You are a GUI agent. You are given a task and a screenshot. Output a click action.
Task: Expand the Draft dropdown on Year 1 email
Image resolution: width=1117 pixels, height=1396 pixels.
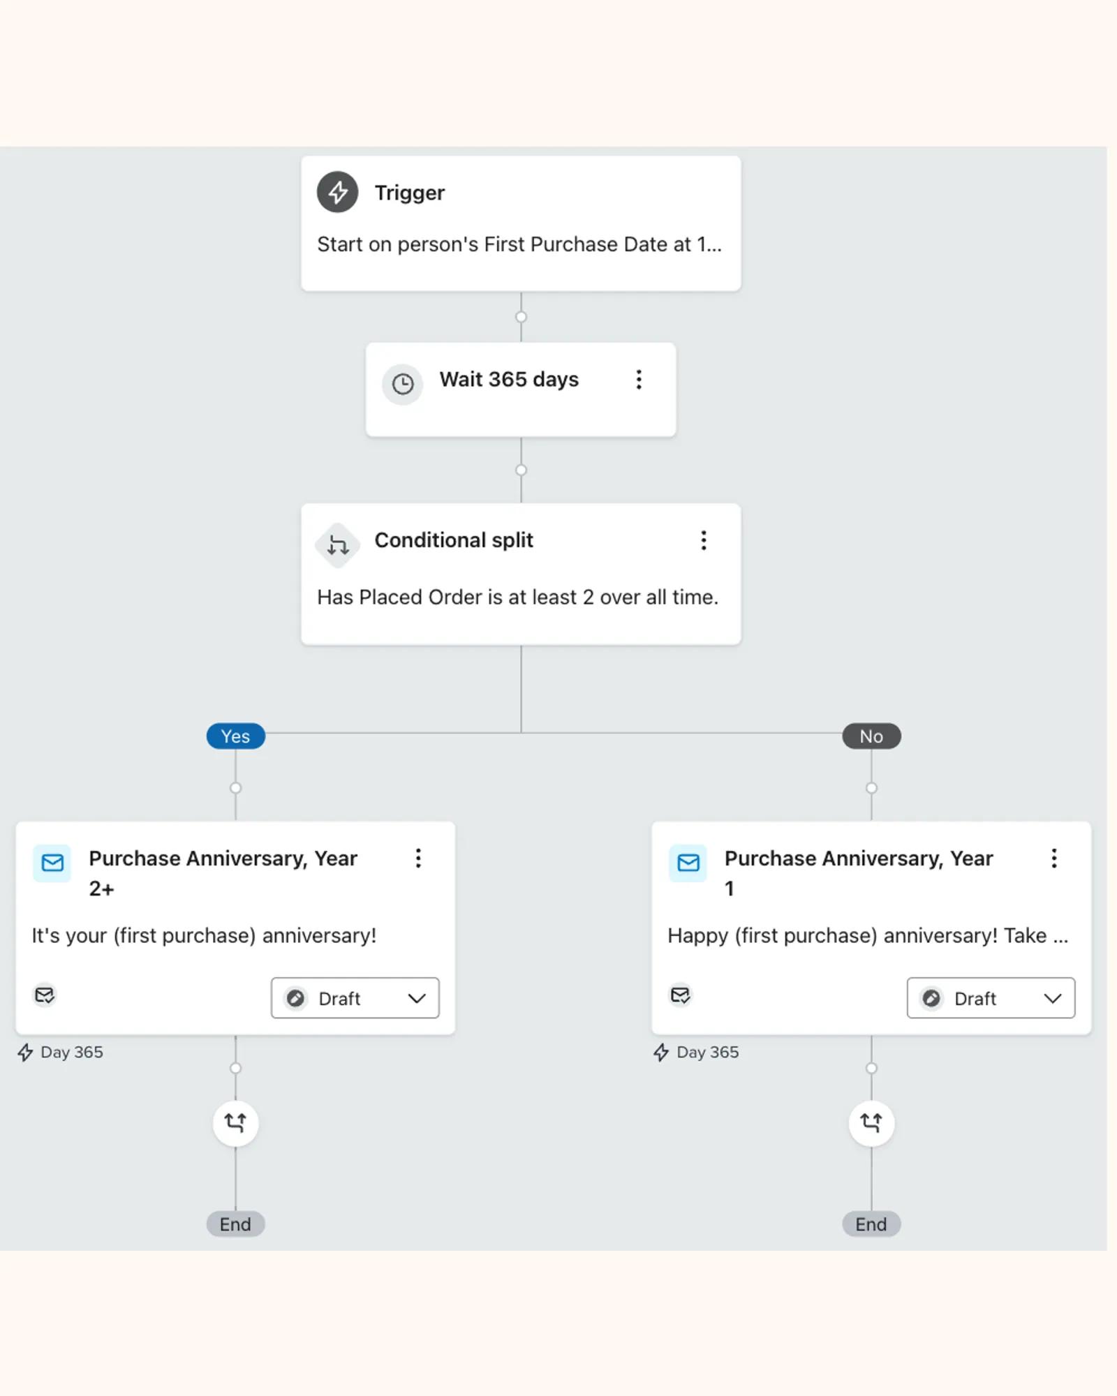click(x=990, y=998)
